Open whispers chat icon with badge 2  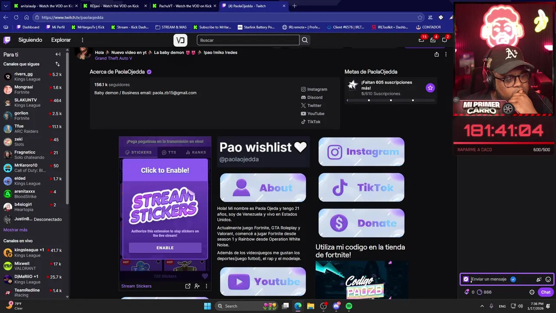tap(445, 40)
